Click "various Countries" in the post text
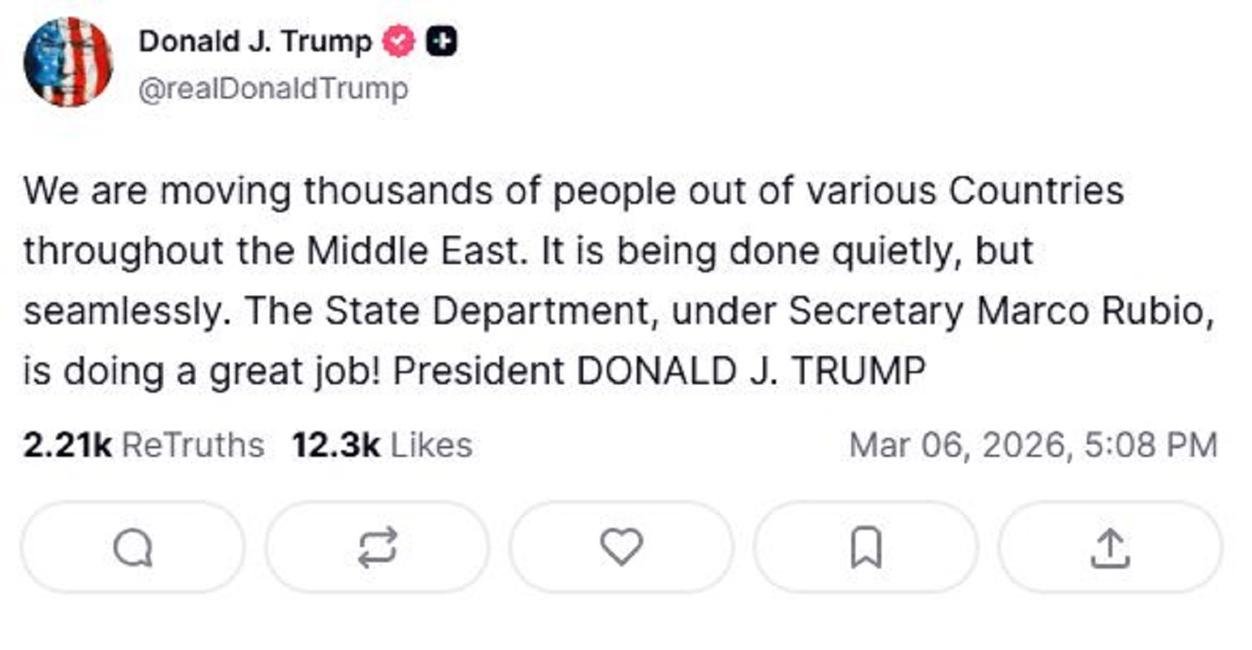Image resolution: width=1252 pixels, height=650 pixels. click(964, 192)
